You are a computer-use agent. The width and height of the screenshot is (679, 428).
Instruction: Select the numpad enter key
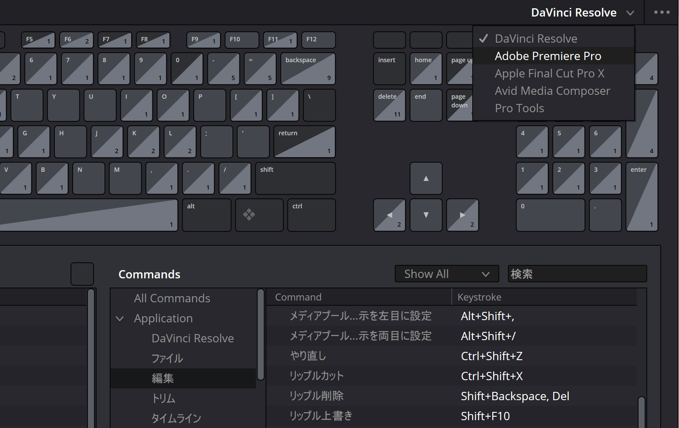point(642,197)
